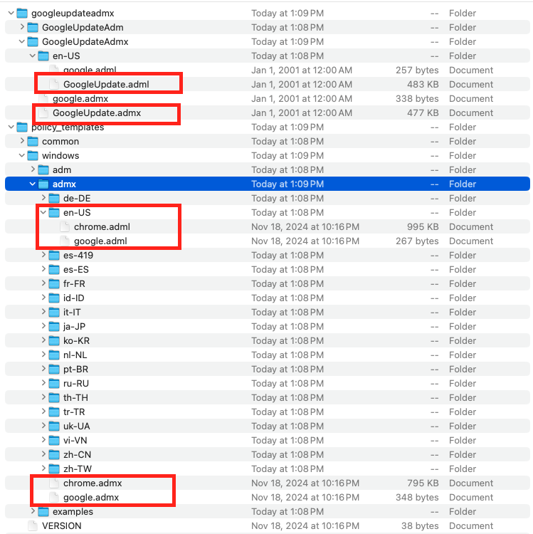Viewport: 533px width, 534px height.
Task: Click the es-419 folder icon
Action: pos(54,256)
